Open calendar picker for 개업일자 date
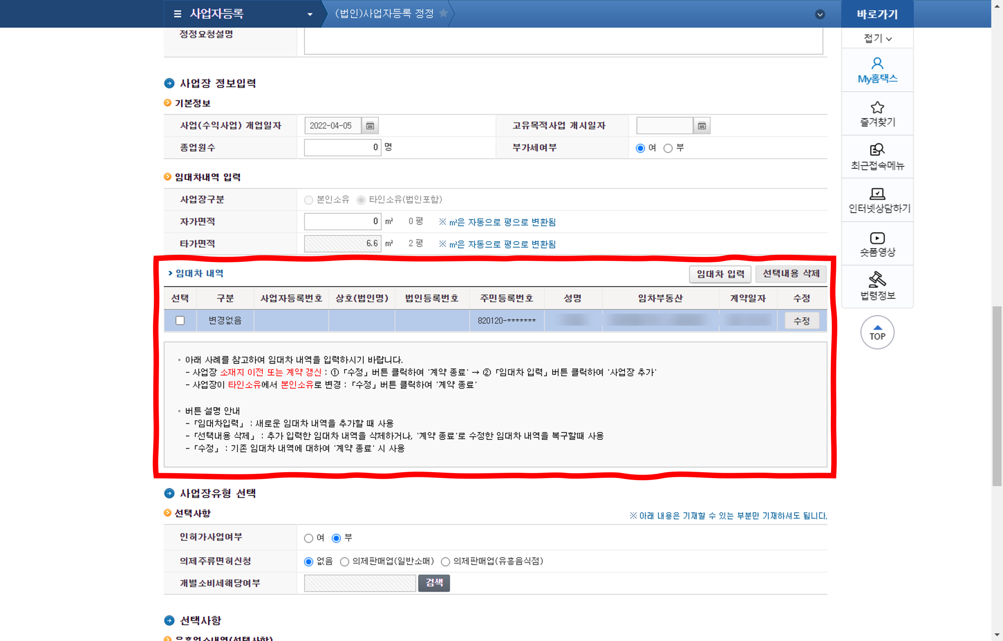The image size is (1003, 641). 370,126
